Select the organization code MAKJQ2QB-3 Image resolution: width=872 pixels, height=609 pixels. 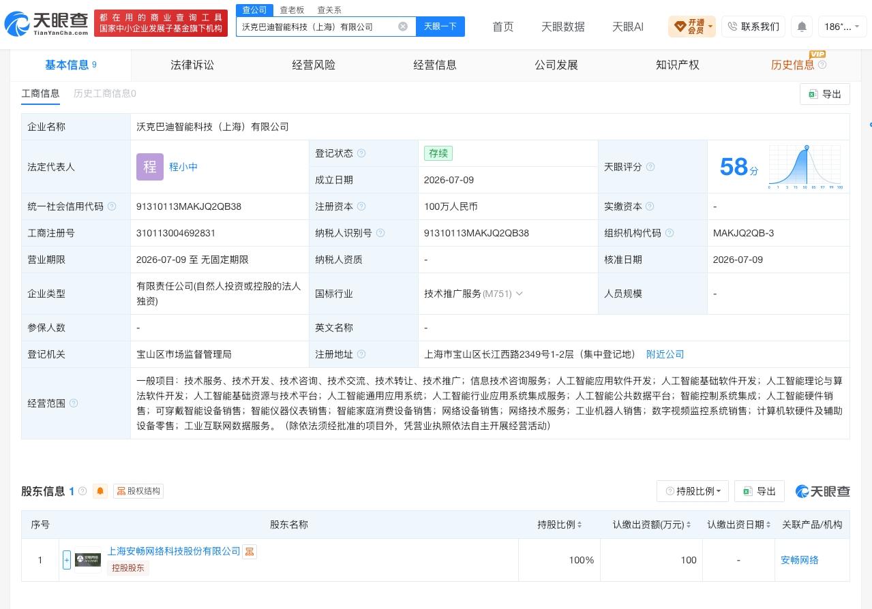(743, 233)
